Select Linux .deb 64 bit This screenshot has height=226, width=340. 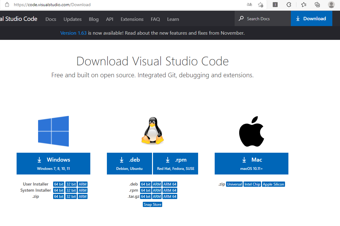[146, 184]
